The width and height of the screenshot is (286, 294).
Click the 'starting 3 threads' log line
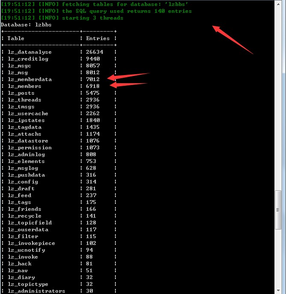62,18
